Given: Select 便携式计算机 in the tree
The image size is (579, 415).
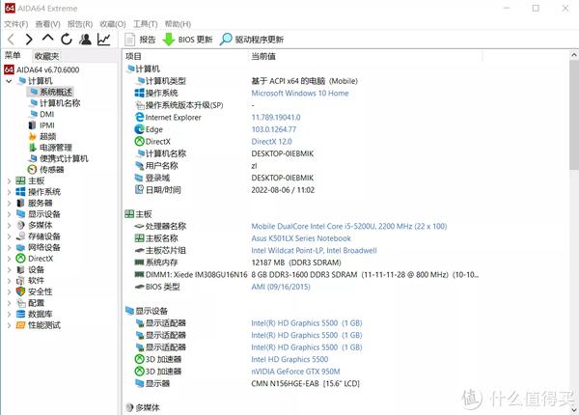Looking at the screenshot, I should 58,158.
